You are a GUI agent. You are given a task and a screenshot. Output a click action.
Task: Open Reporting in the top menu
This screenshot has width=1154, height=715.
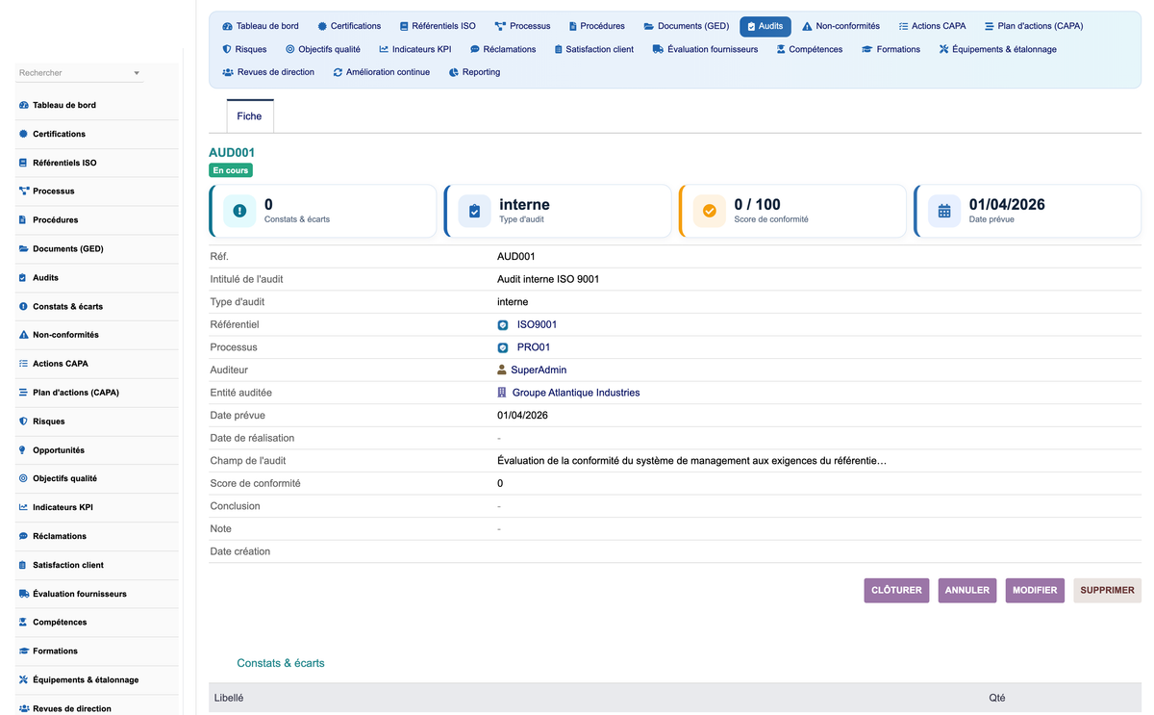[x=474, y=72]
